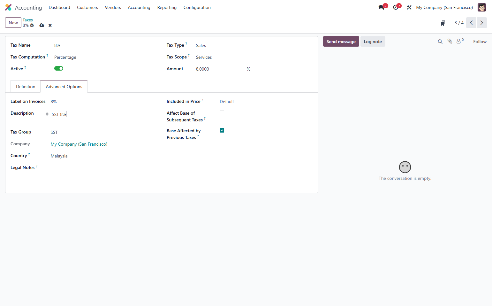Image resolution: width=492 pixels, height=306 pixels.
Task: Click the Tax Name field showing 8%
Action: click(x=105, y=45)
